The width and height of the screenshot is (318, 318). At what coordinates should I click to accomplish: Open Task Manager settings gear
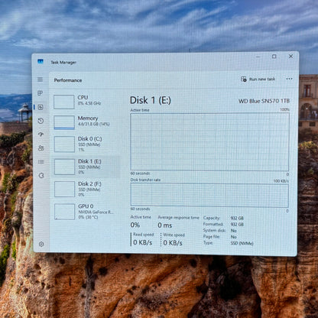pyautogui.click(x=41, y=244)
